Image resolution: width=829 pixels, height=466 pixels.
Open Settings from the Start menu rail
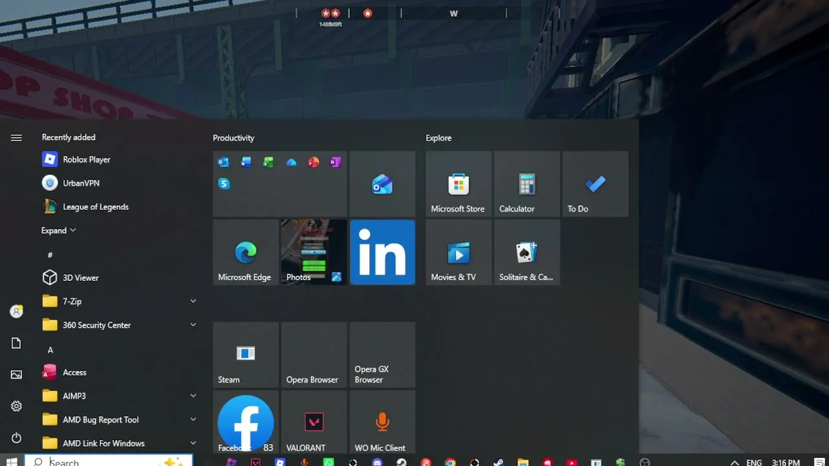click(x=16, y=406)
